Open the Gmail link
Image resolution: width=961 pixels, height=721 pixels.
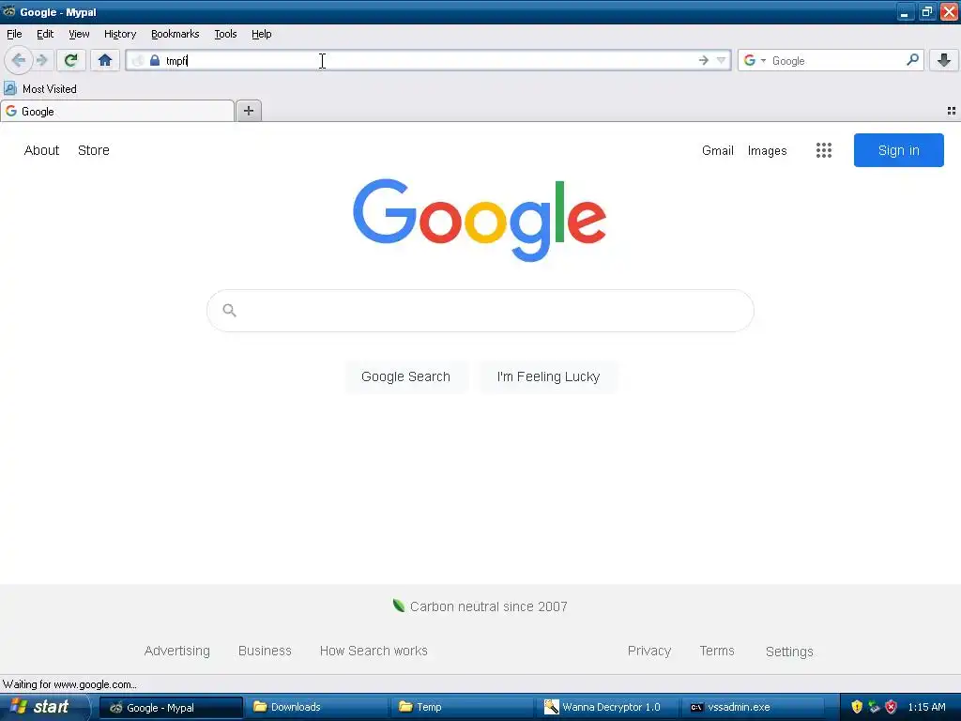coord(718,150)
